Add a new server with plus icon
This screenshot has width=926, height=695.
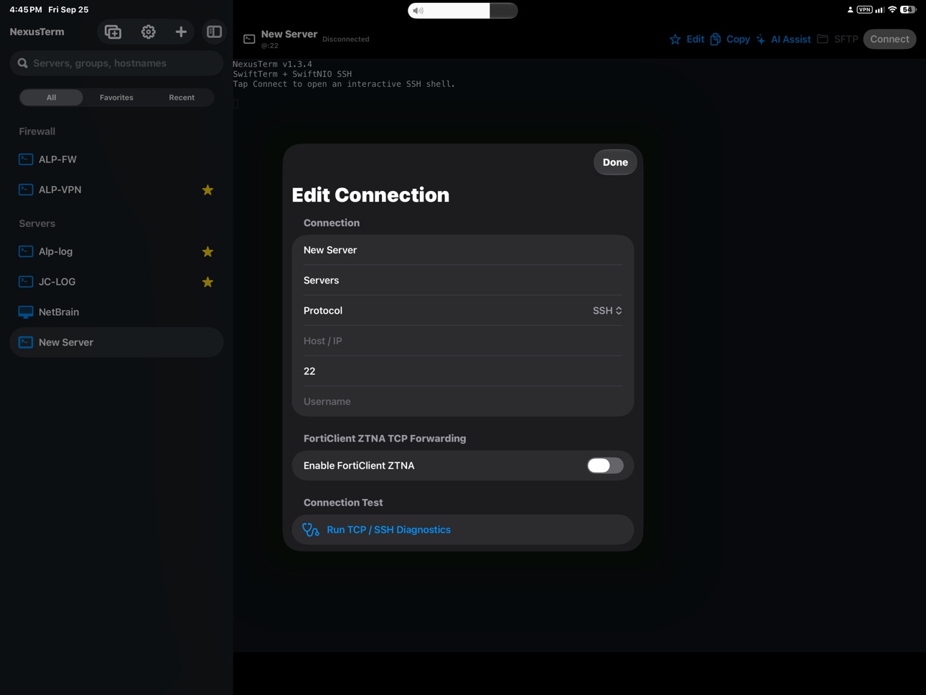181,32
